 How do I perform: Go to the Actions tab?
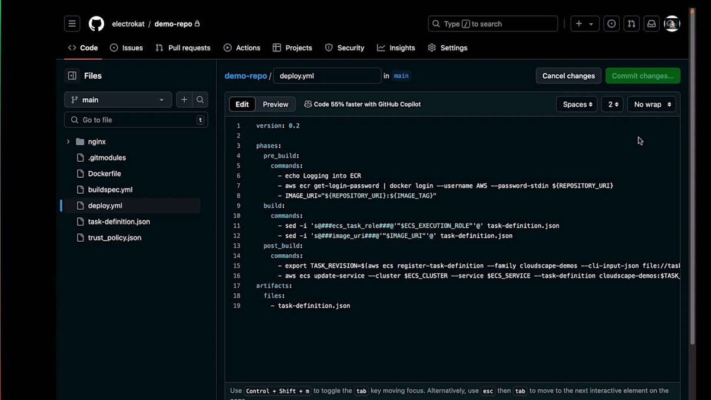point(242,48)
